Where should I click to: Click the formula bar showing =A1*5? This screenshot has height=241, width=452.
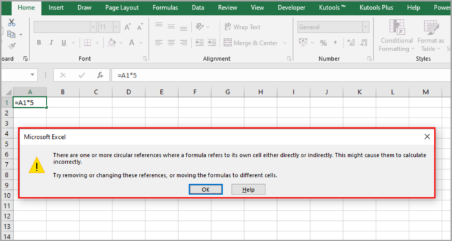(x=281, y=75)
